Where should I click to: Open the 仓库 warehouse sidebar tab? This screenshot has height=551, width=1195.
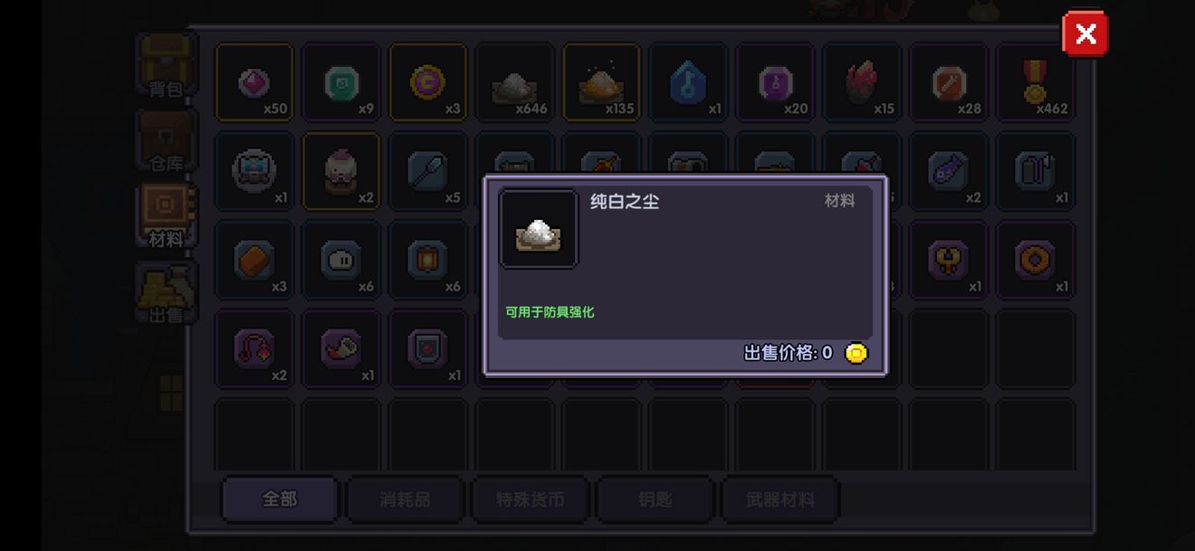click(x=166, y=142)
